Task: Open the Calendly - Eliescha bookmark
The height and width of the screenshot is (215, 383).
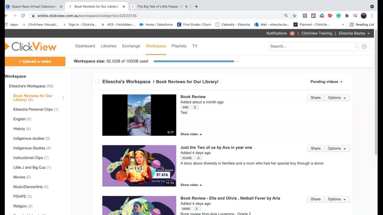Action: point(232,24)
